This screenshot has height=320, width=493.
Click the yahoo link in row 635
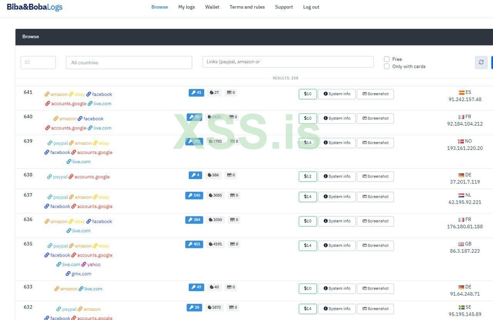click(x=91, y=265)
